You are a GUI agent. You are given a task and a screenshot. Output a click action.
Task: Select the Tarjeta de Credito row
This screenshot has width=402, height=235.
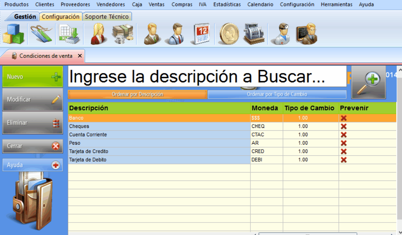click(232, 151)
